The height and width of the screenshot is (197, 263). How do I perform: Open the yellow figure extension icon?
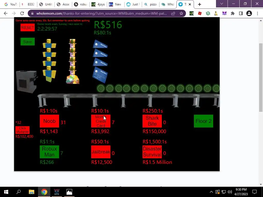coord(216,13)
